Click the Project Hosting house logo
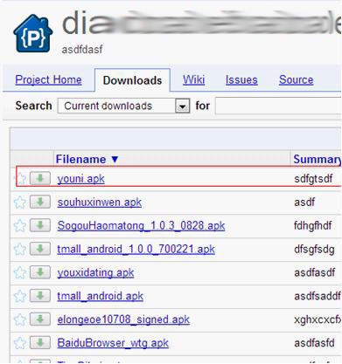Screen dimensions: 342x364 pos(33,33)
